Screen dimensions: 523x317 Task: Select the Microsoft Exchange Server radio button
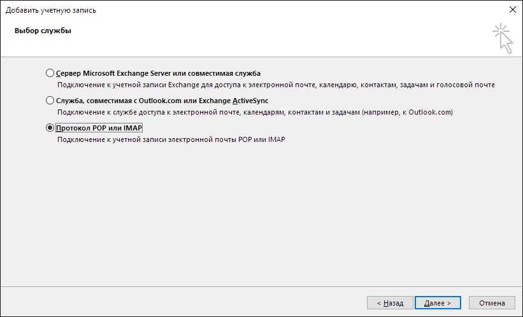tap(50, 73)
